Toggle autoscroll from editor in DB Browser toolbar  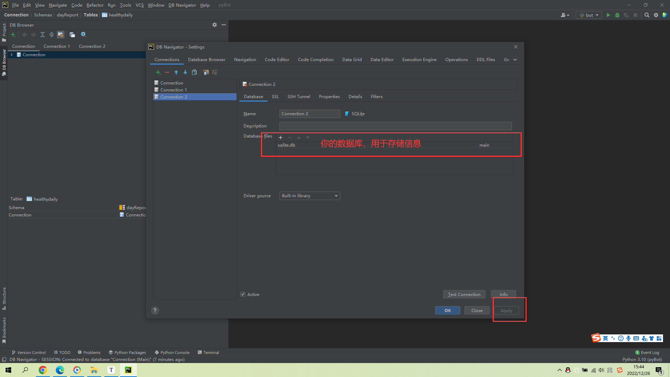point(61,35)
